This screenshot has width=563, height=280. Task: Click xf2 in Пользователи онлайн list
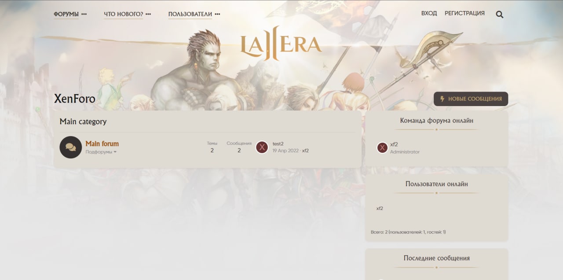pyautogui.click(x=380, y=208)
